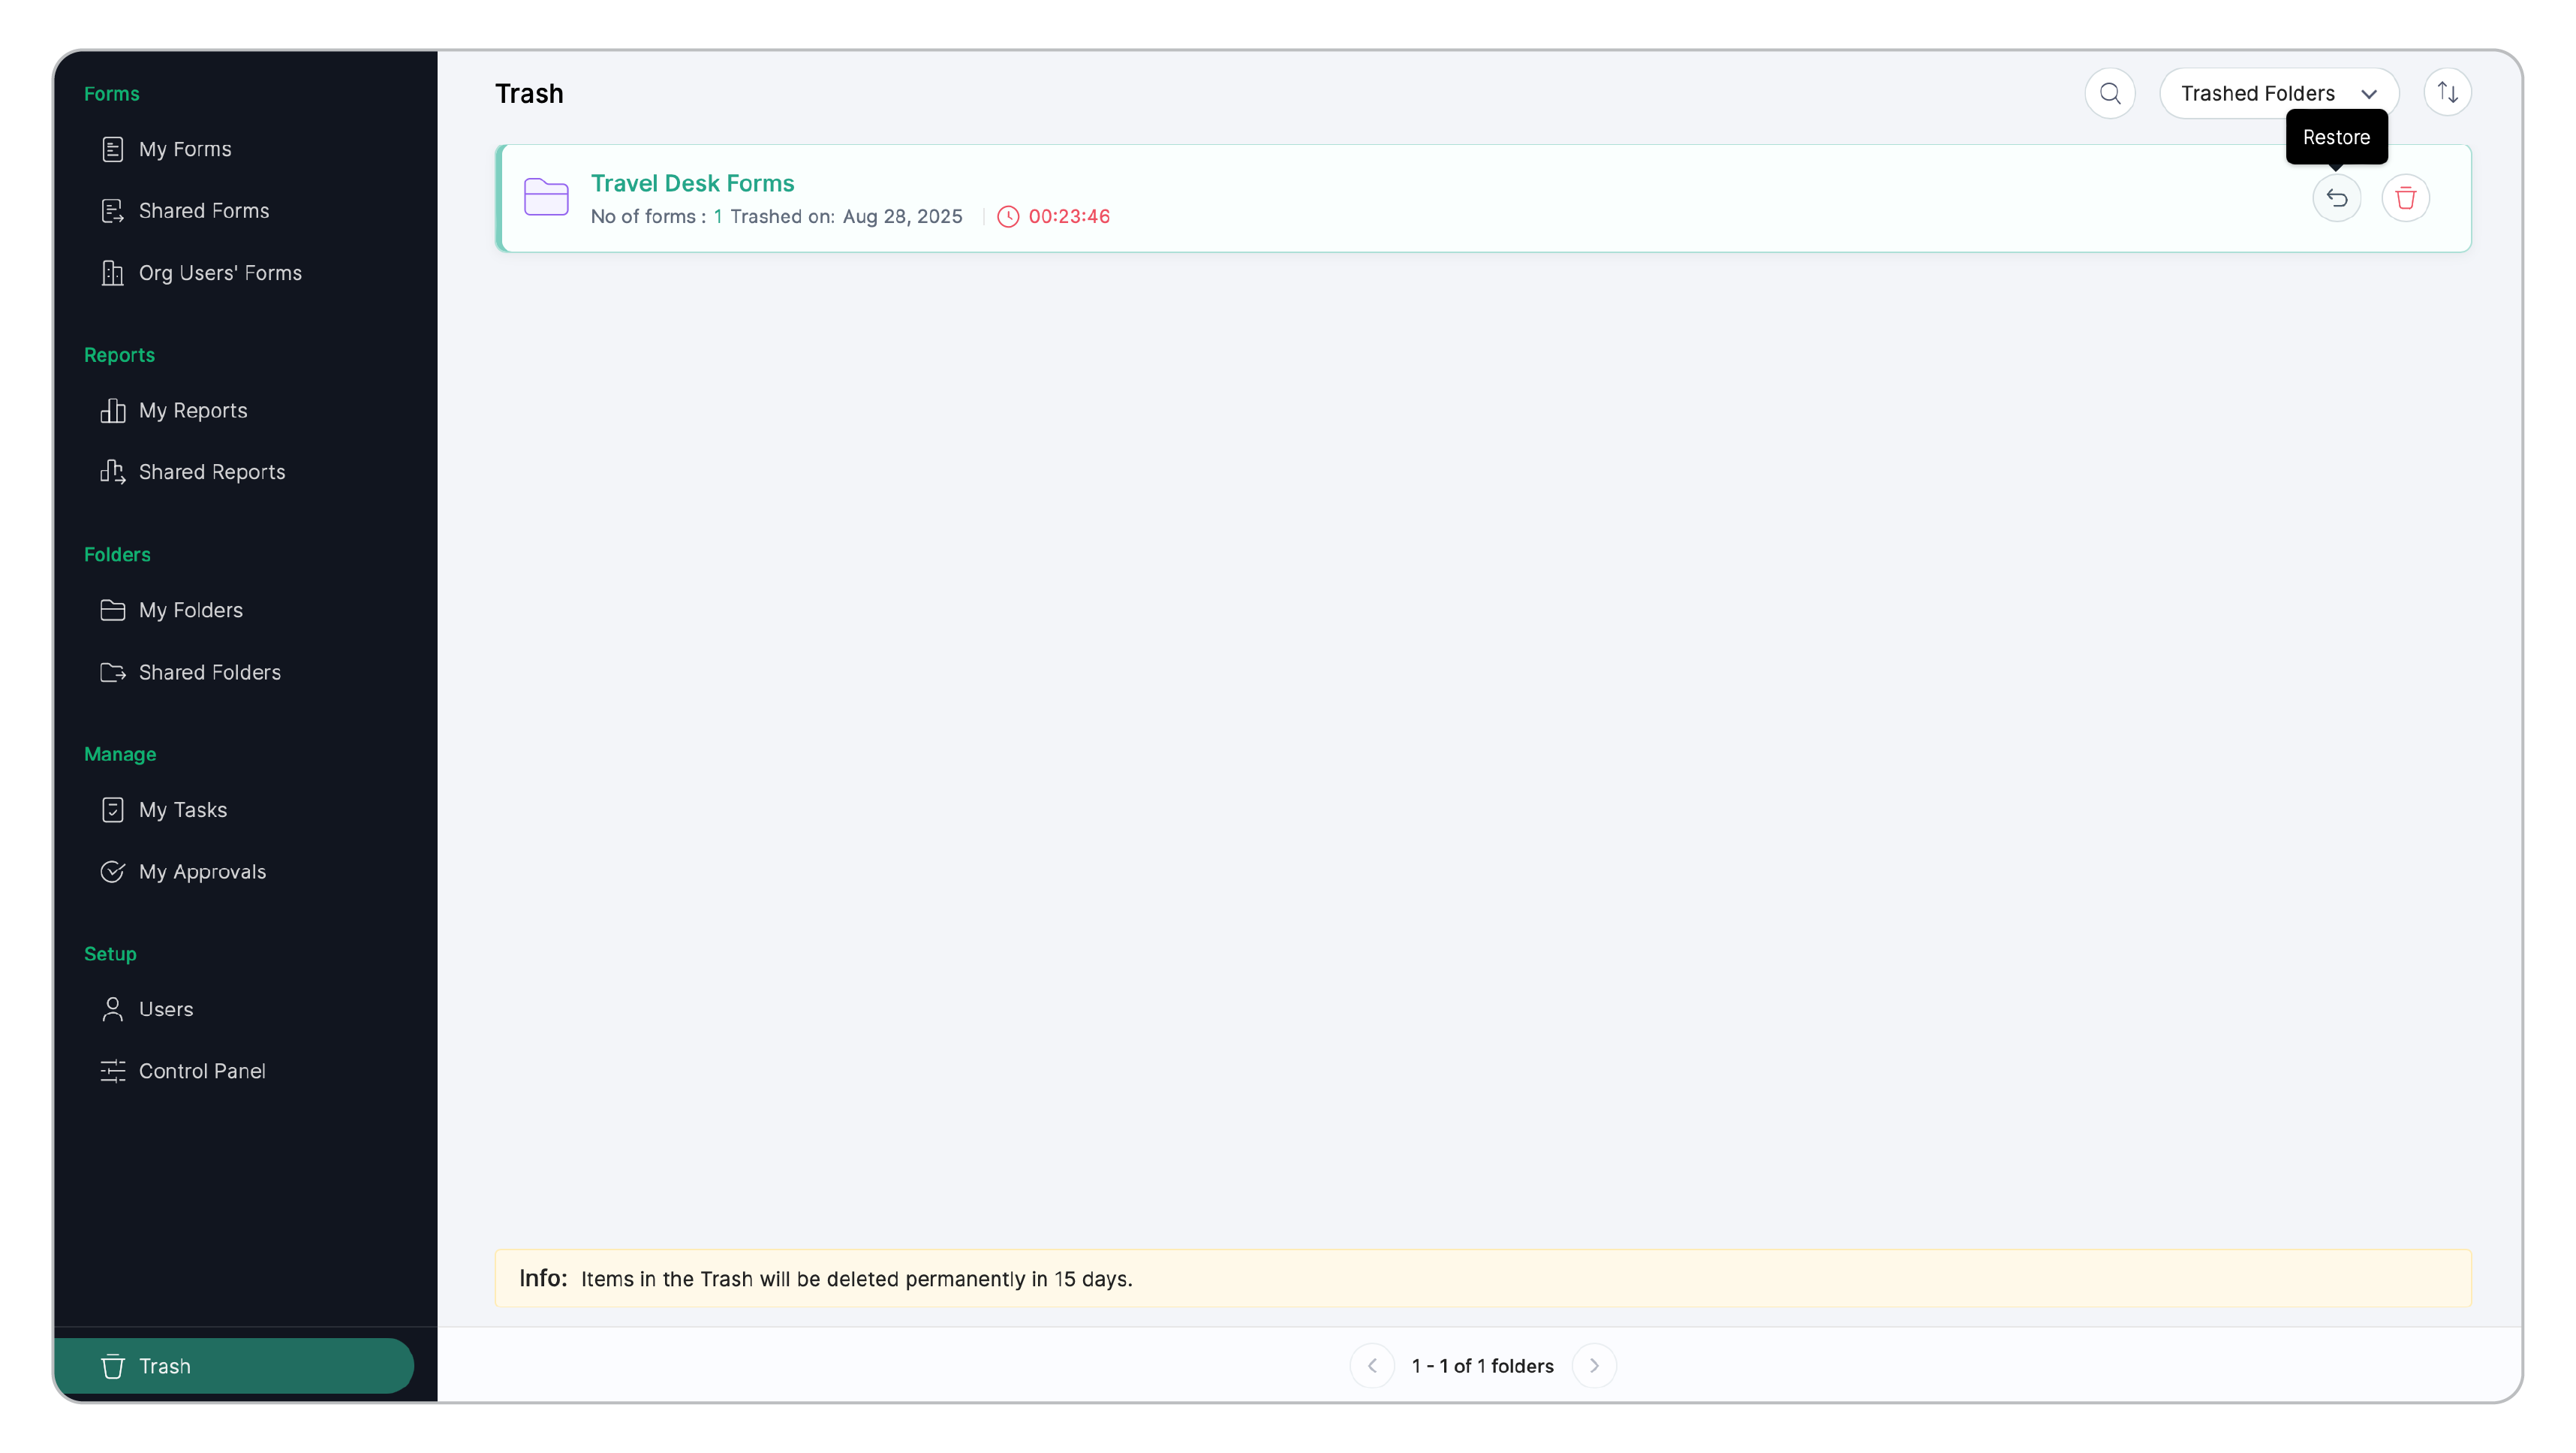The width and height of the screenshot is (2576, 1453).
Task: Click the Restore icon for Travel Desk Forms
Action: (2336, 198)
